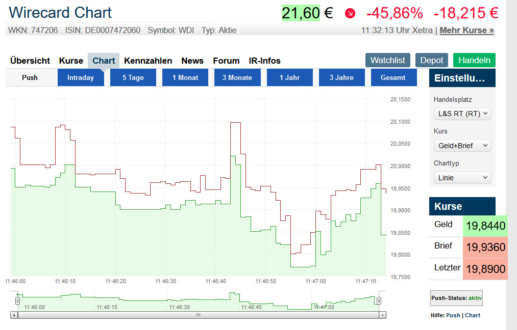Show the 1 Jahr chart range
The width and height of the screenshot is (517, 330).
289,77
